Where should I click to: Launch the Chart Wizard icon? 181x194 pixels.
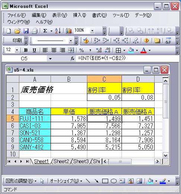(69, 31)
